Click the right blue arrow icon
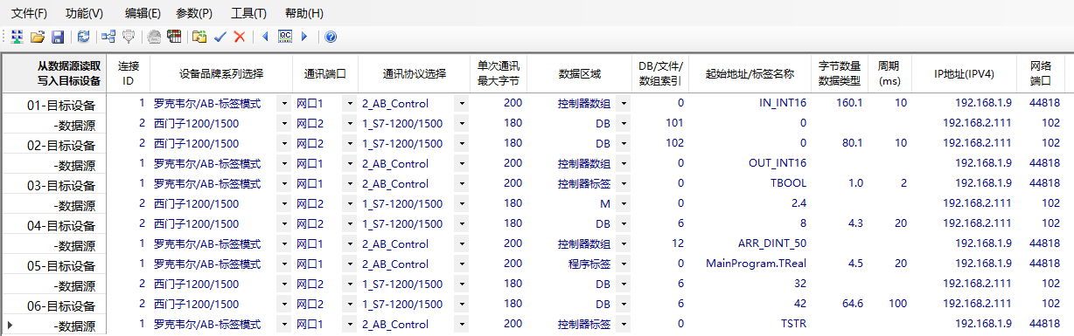 tap(304, 37)
